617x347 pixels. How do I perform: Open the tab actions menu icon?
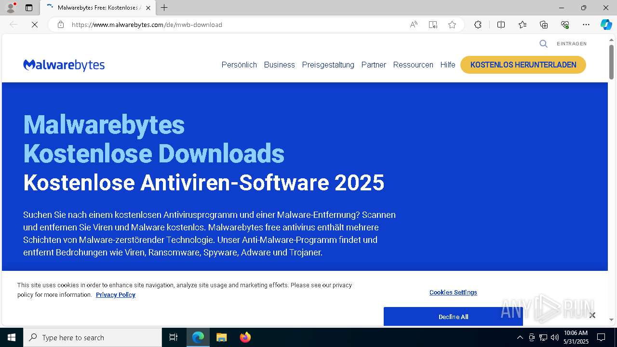[x=29, y=8]
